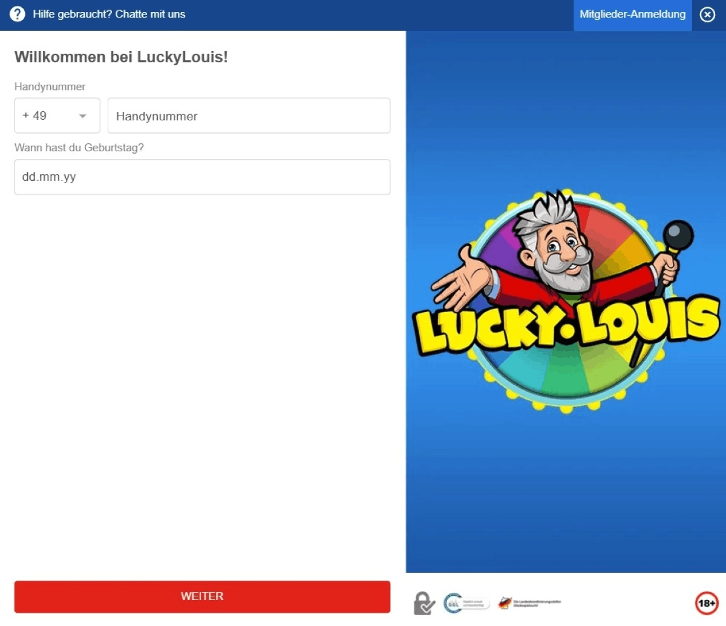Click the German flag gambling authority logo
Image resolution: width=726 pixels, height=626 pixels.
coord(530,603)
